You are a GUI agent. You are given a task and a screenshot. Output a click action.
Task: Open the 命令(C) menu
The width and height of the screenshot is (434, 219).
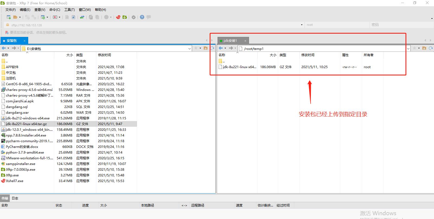pos(55,9)
